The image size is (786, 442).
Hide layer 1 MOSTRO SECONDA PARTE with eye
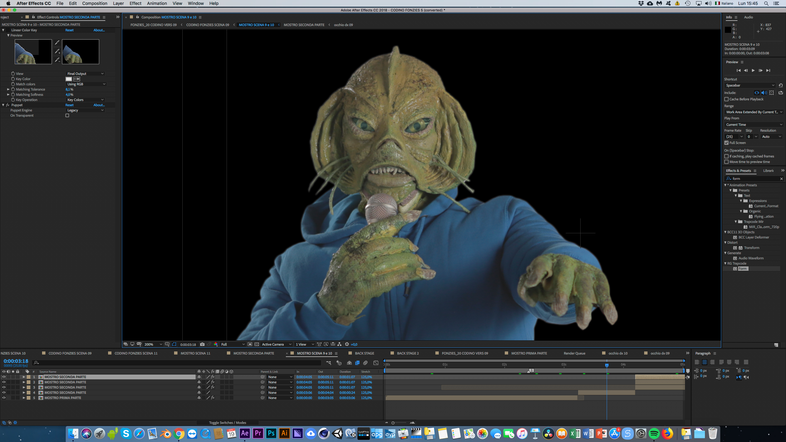coord(4,377)
